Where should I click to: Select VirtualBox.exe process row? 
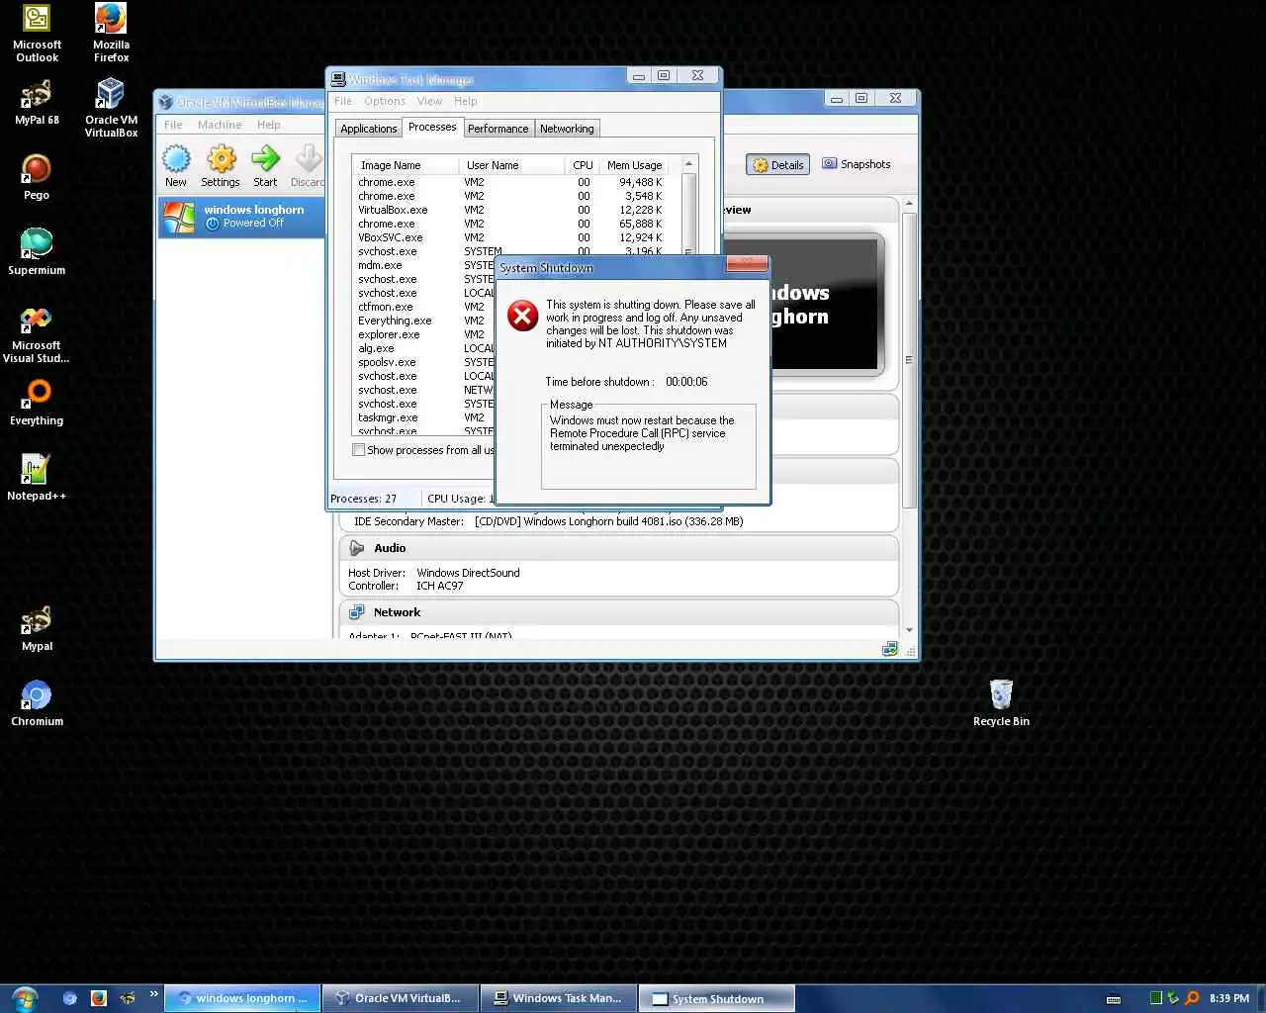tap(510, 210)
